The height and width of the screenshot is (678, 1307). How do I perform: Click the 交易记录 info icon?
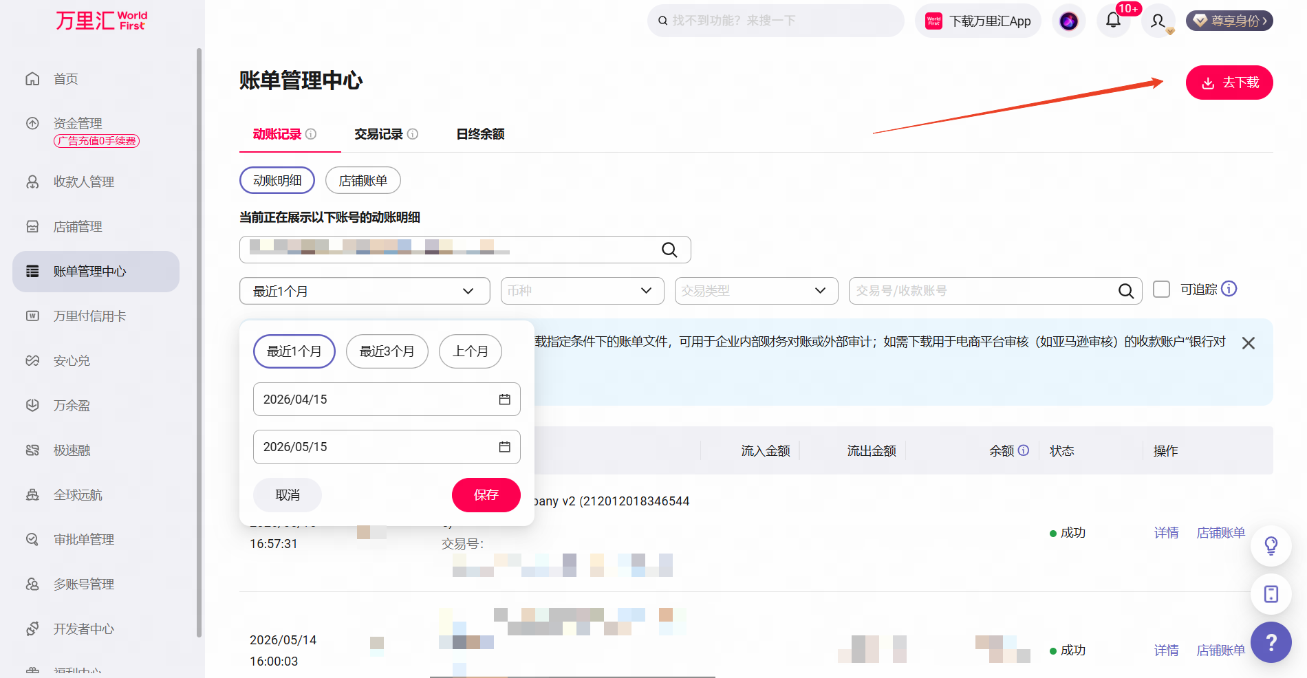pyautogui.click(x=413, y=134)
